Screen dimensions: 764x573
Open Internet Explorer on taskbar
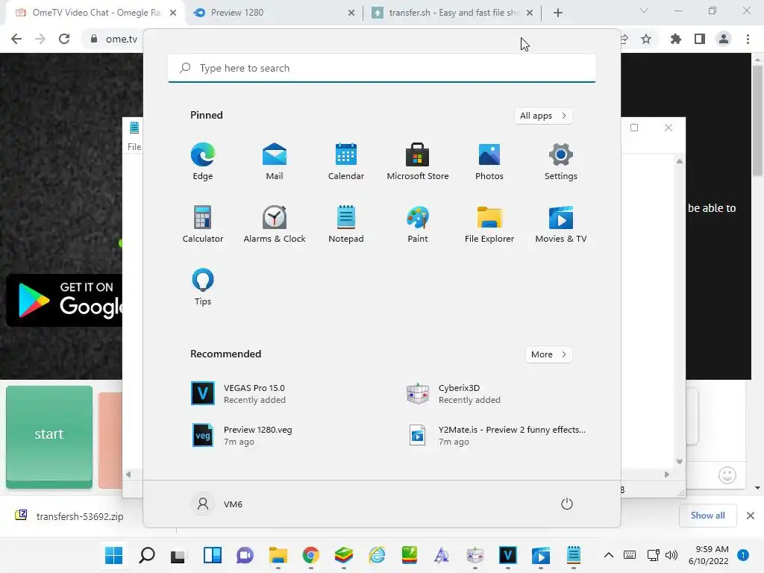tap(377, 555)
